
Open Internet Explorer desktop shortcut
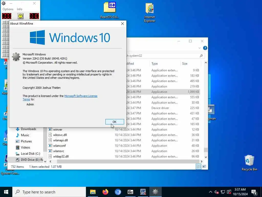149,13
